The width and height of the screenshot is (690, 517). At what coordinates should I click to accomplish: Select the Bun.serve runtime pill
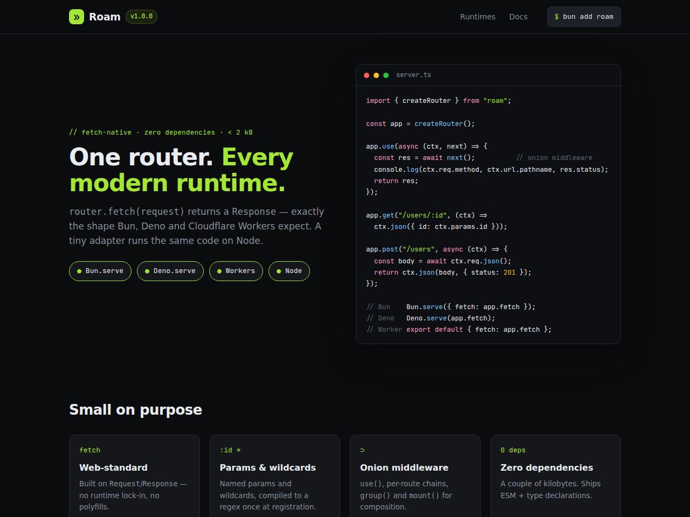tap(100, 271)
